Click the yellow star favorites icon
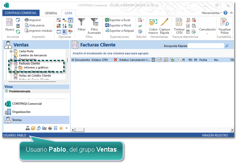This screenshot has height=165, width=240. [x=61, y=128]
